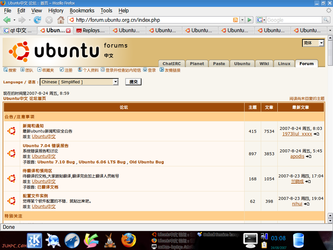Go to the Home page icon
The width and height of the screenshot is (333, 250).
coord(61,20)
